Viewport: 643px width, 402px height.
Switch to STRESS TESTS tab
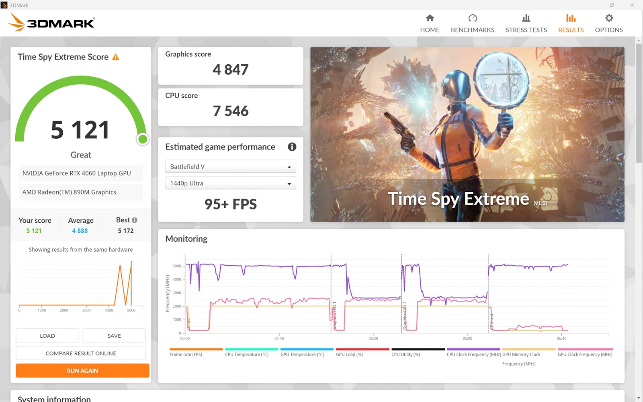[x=526, y=24]
